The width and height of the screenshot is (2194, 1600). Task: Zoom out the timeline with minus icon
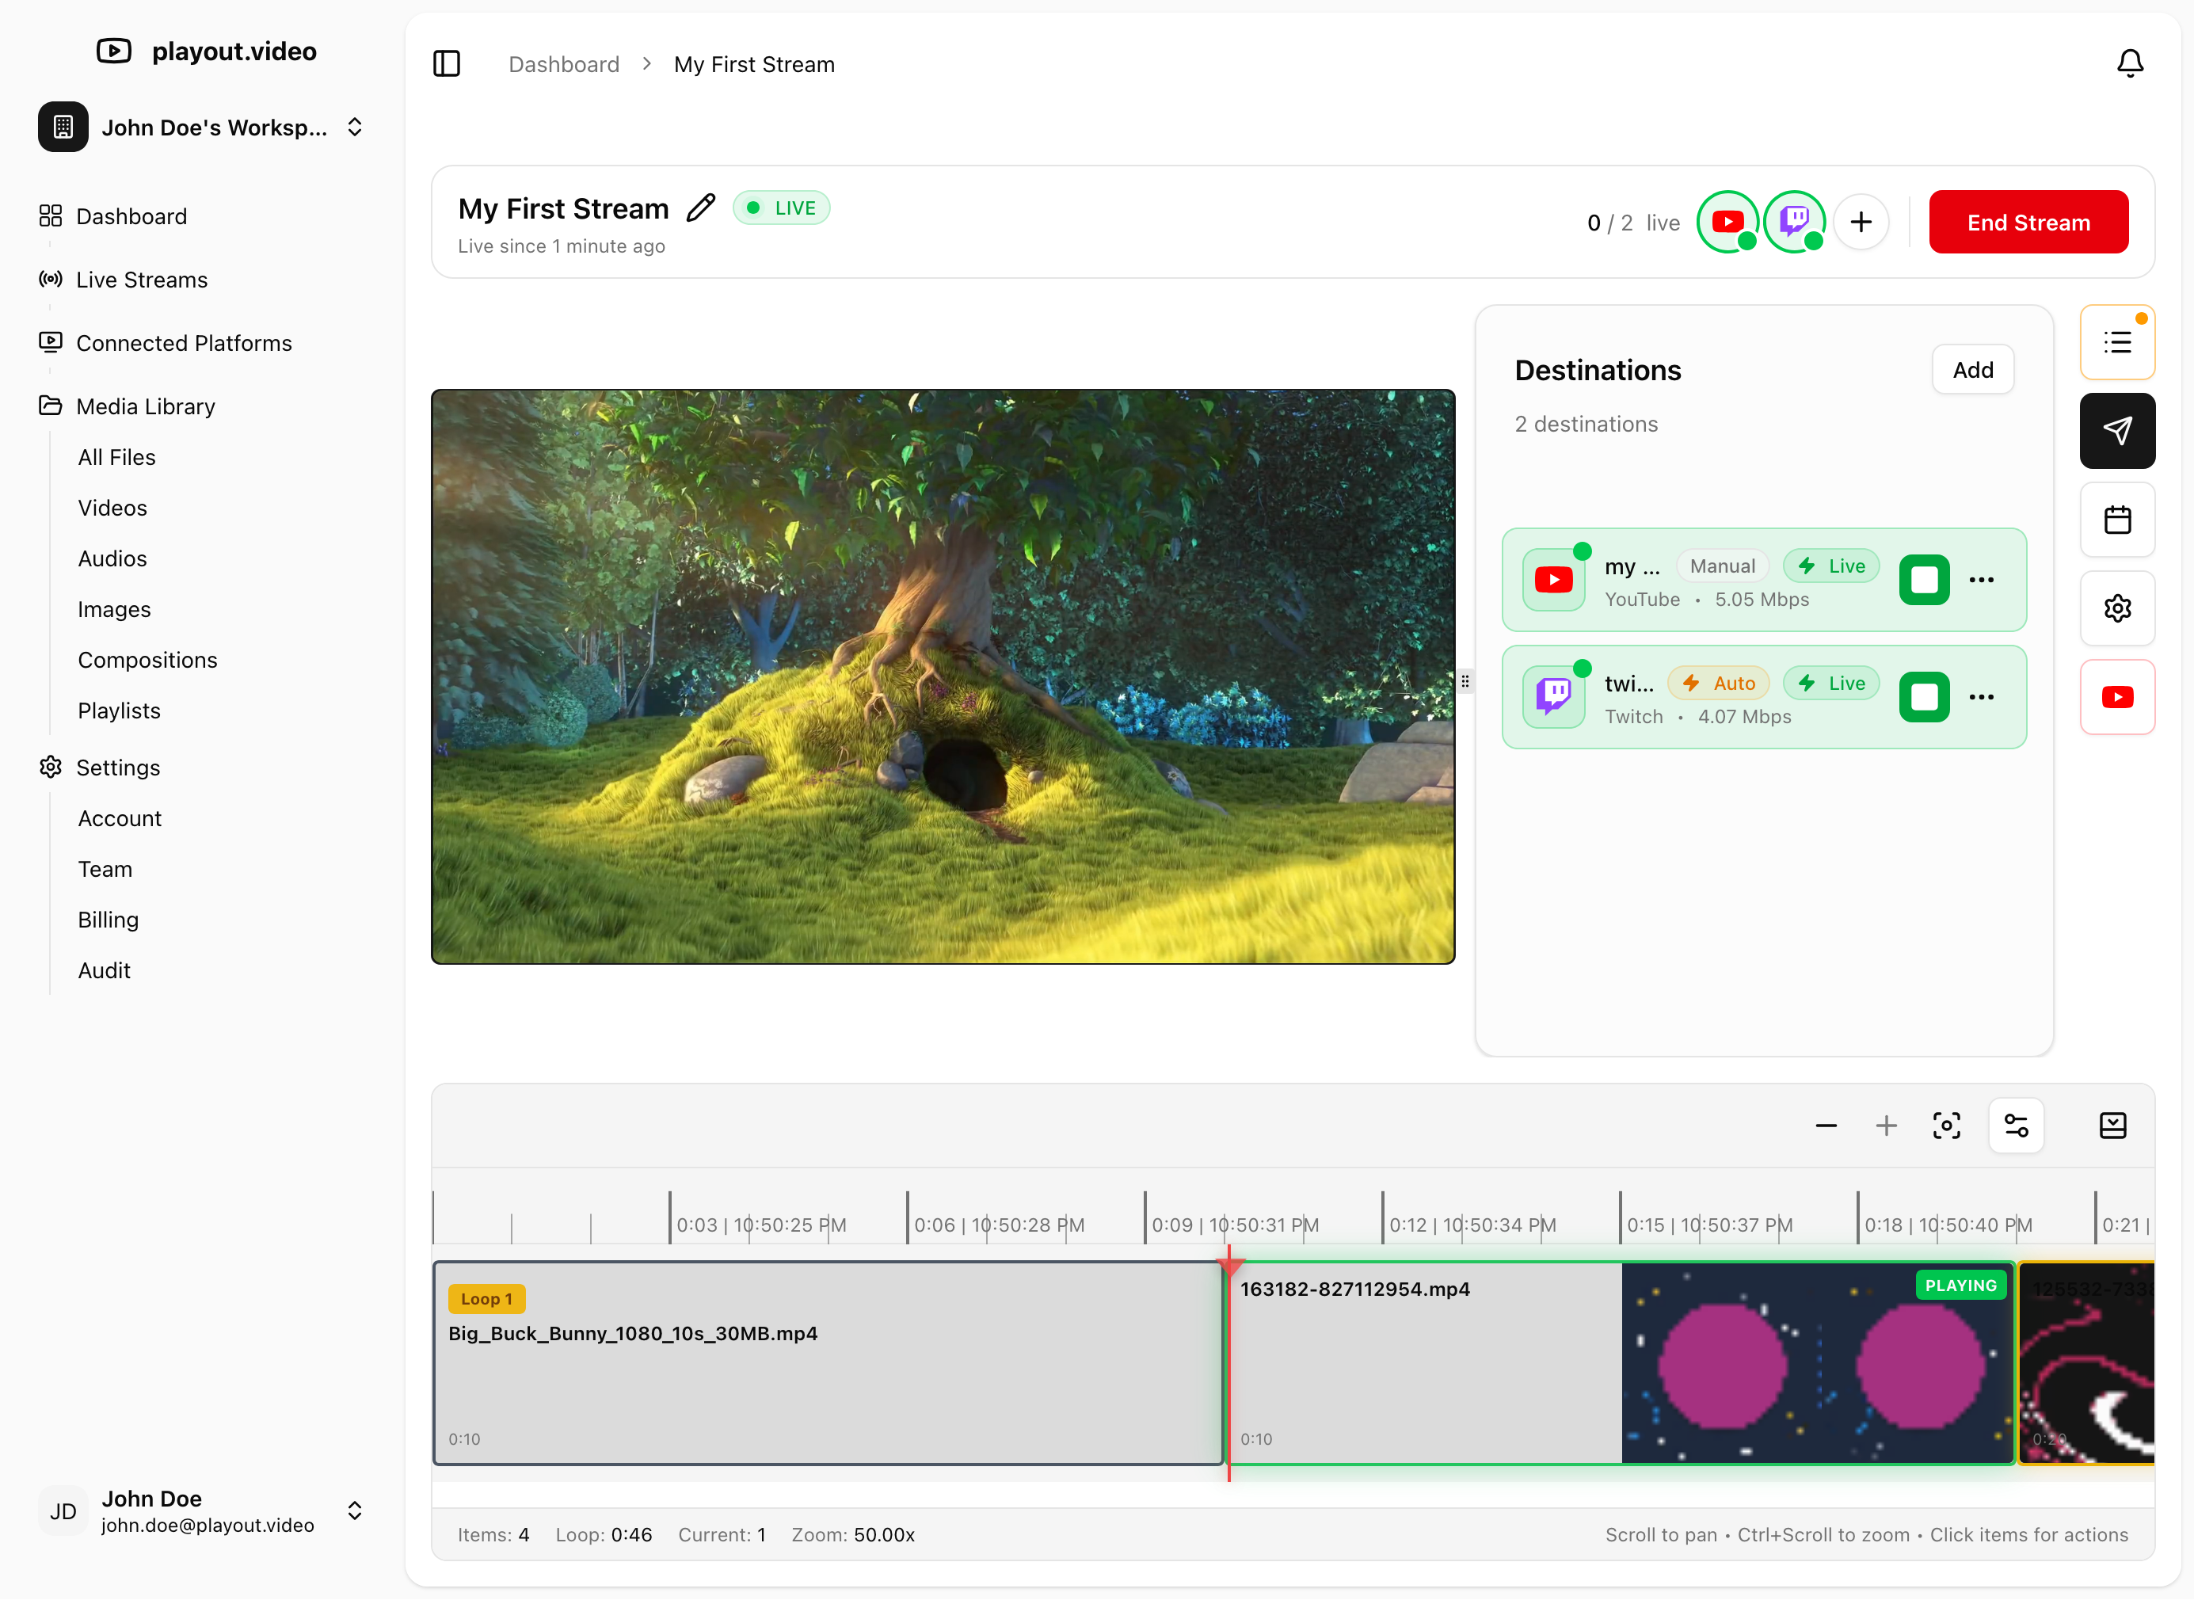[1825, 1126]
